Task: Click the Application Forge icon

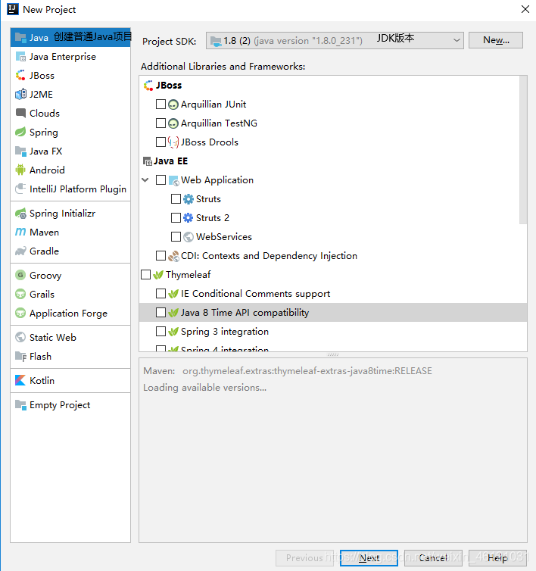Action: click(x=20, y=314)
